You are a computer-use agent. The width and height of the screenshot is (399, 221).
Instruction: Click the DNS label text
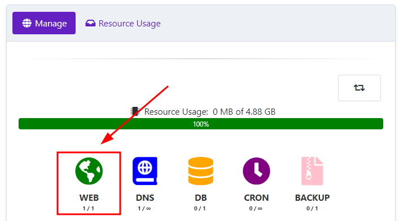click(145, 198)
